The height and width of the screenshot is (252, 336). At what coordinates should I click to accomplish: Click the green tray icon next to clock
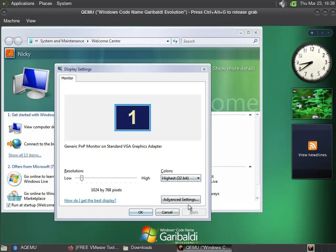pos(293,4)
